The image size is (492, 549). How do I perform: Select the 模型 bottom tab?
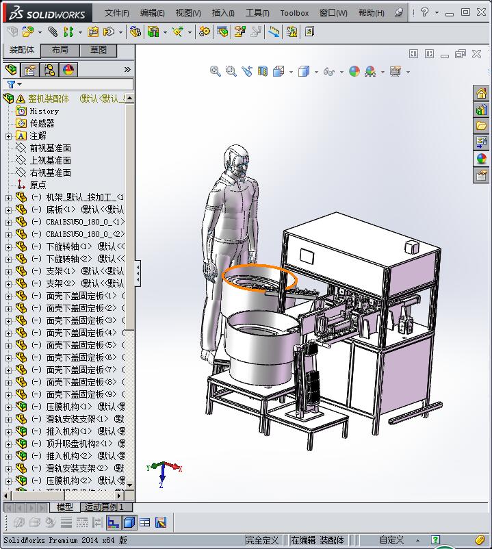pos(65,507)
